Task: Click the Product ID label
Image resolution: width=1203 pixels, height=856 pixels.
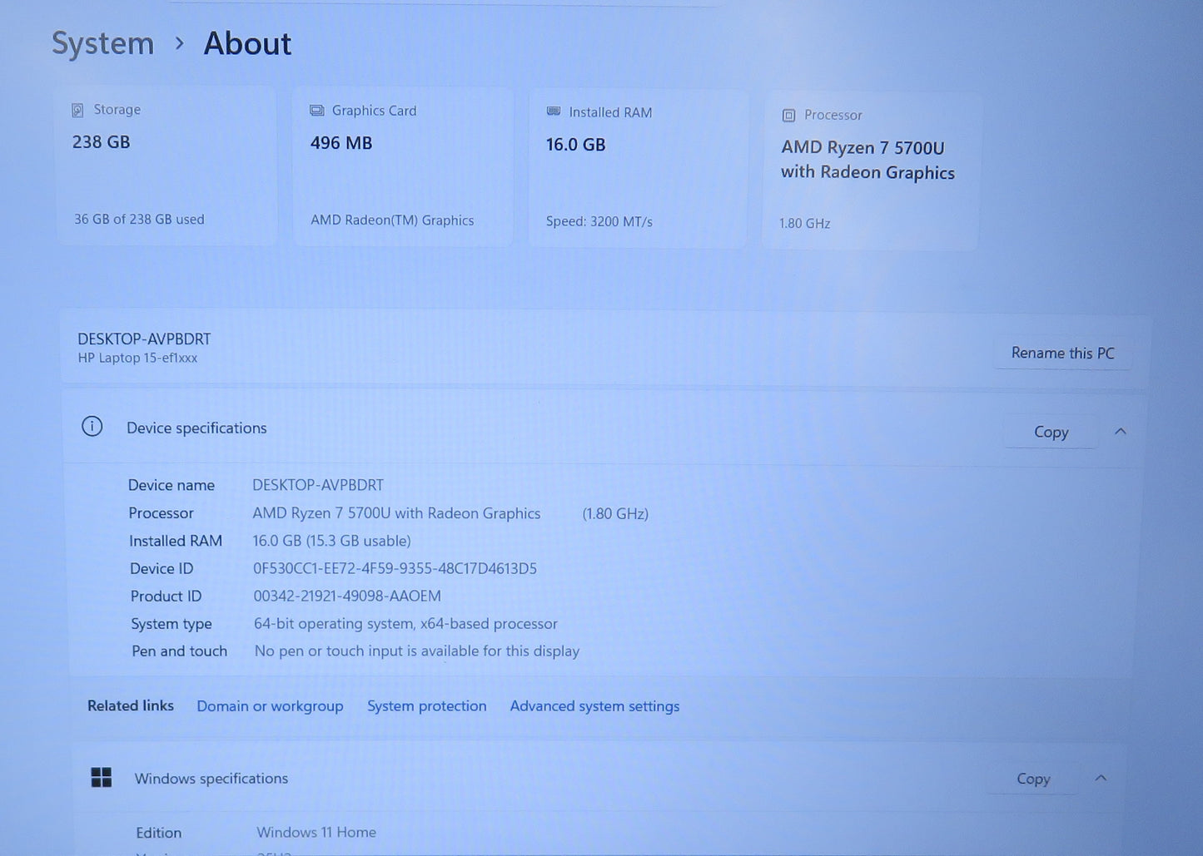Action: (x=166, y=596)
